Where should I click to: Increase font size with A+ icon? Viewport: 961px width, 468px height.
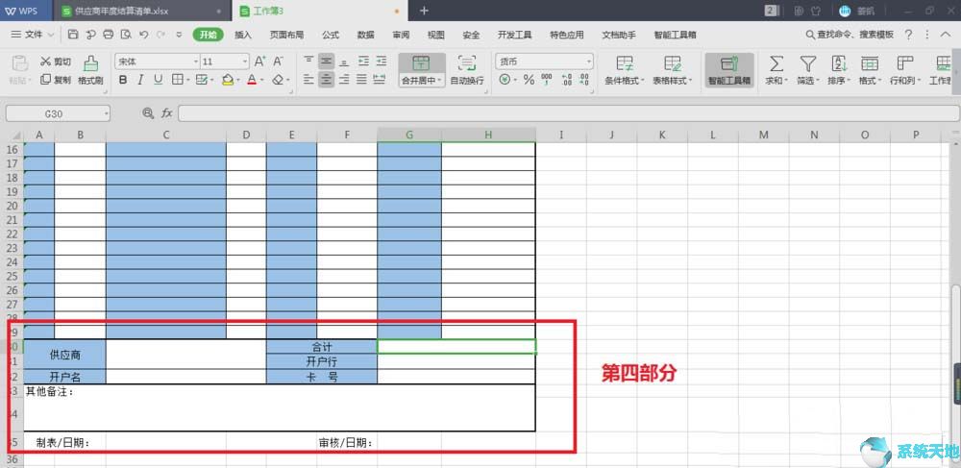(259, 62)
